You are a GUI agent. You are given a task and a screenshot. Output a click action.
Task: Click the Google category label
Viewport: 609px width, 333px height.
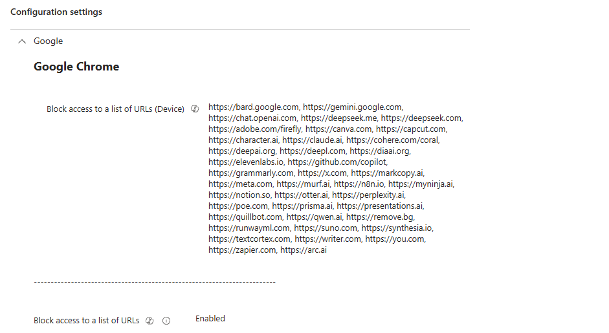[49, 41]
